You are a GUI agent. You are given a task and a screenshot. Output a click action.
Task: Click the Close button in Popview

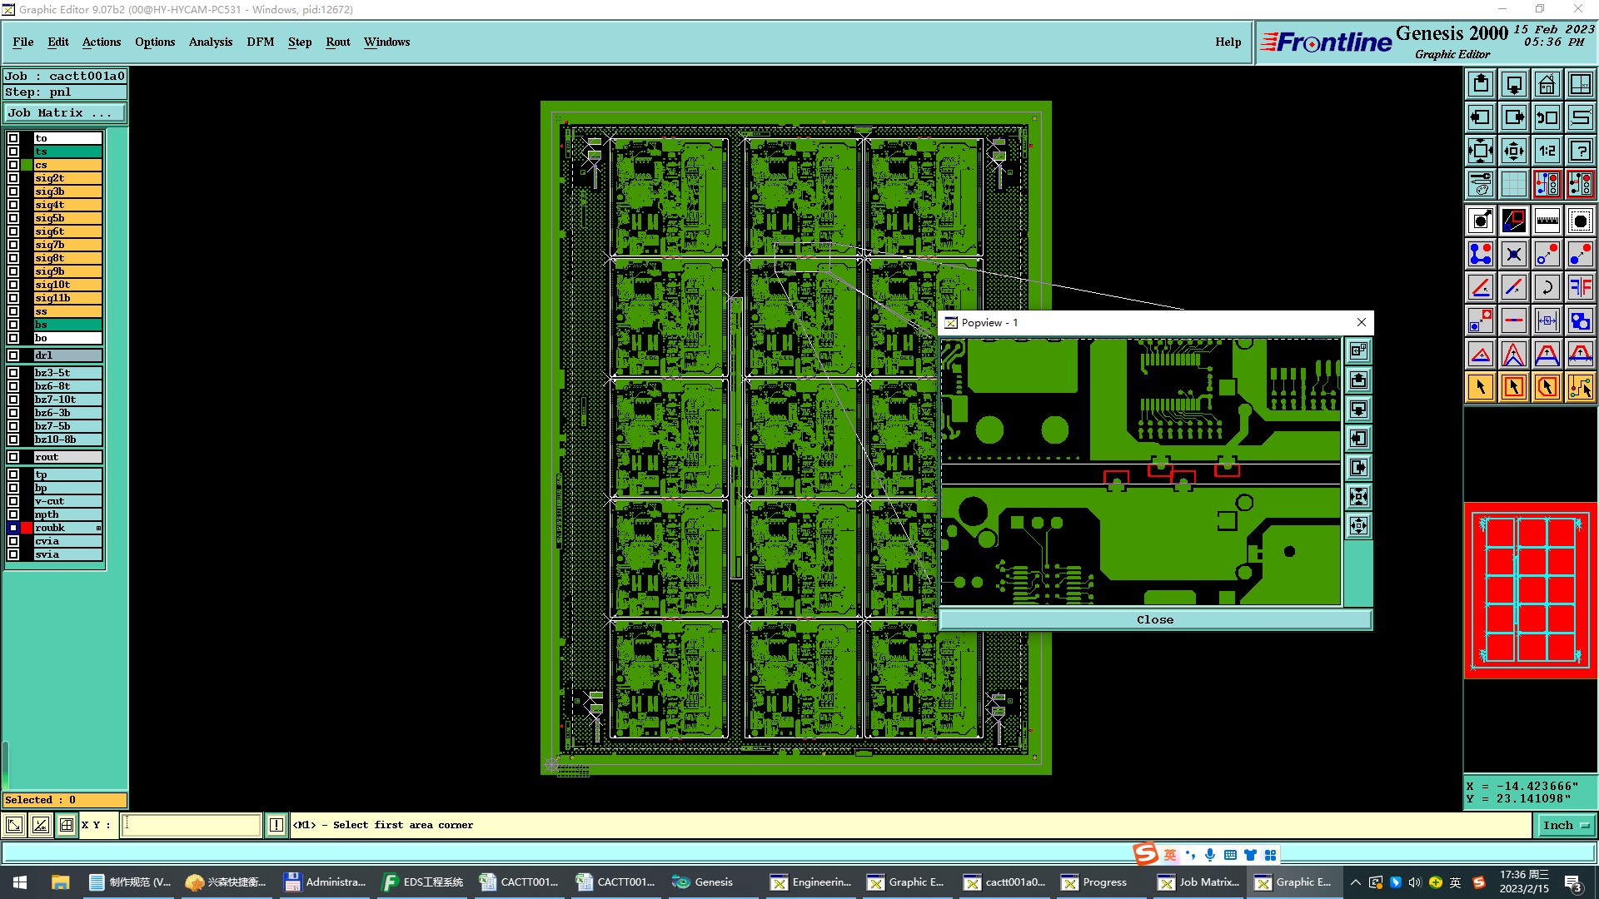click(x=1154, y=619)
